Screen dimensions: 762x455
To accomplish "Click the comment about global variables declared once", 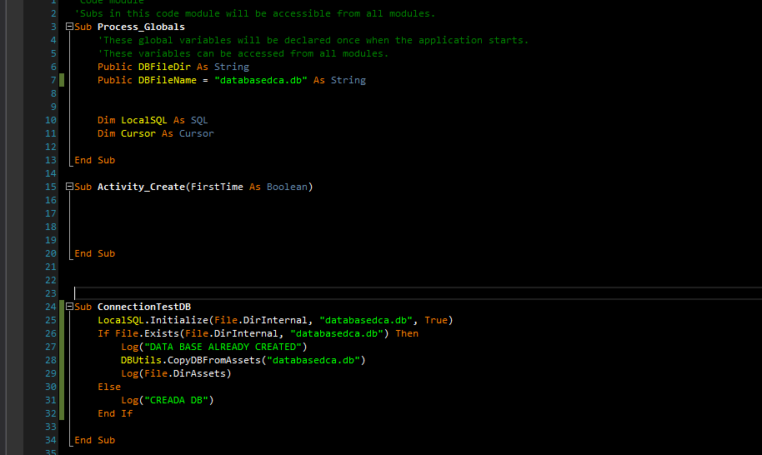I will 313,40.
